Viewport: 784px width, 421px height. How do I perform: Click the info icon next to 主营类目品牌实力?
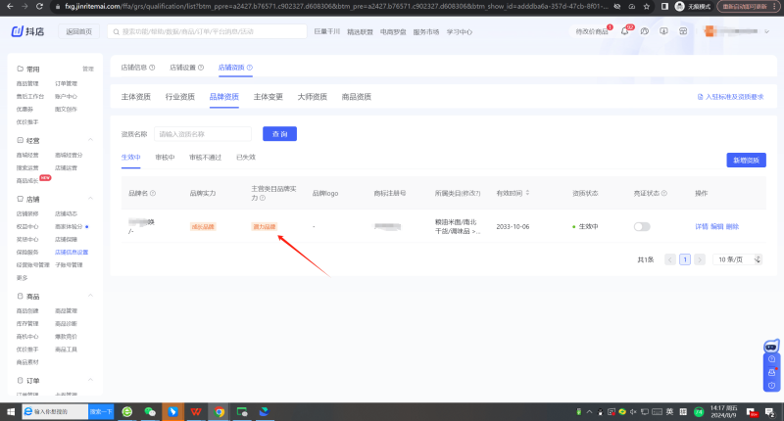click(x=263, y=199)
